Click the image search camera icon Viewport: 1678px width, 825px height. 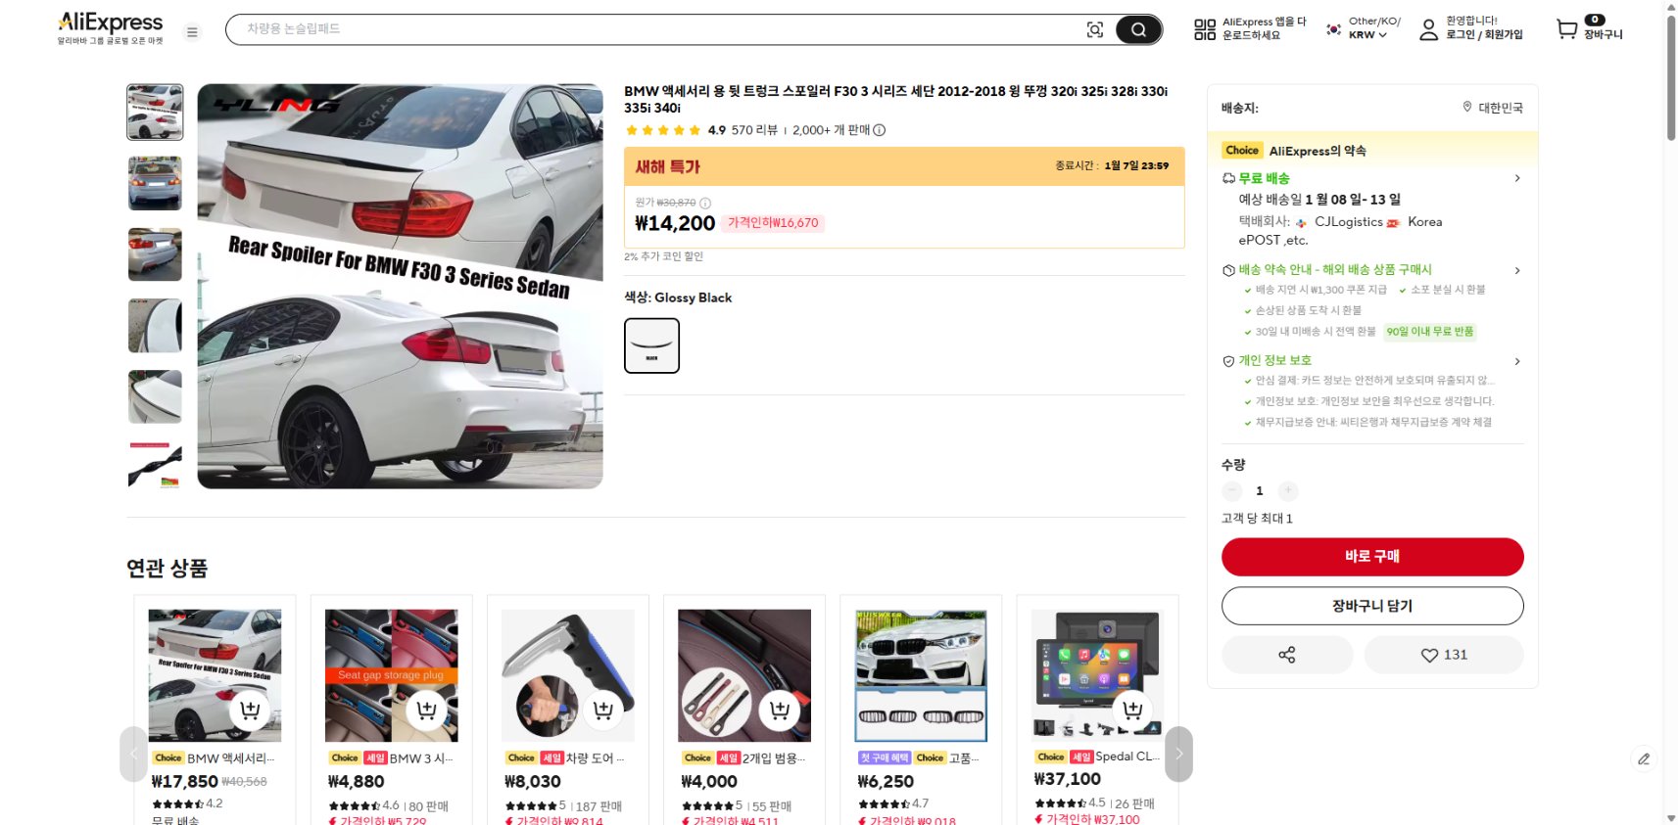point(1095,30)
